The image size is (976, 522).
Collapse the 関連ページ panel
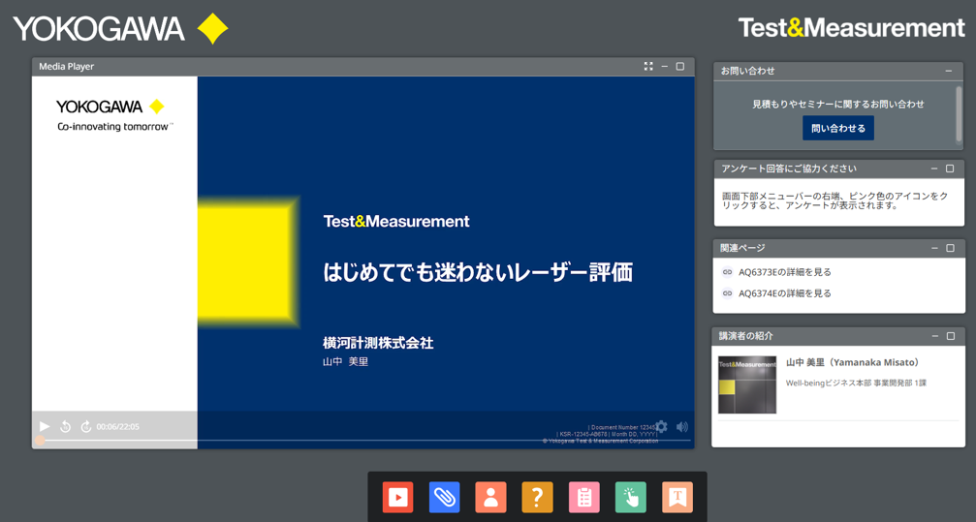934,248
